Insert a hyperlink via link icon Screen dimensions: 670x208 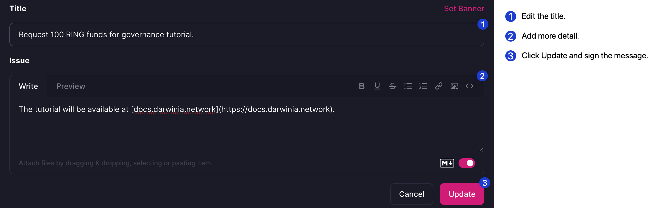[439, 86]
